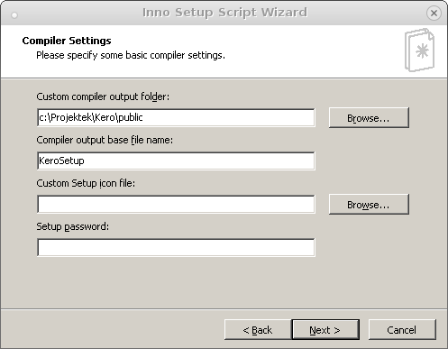The image size is (448, 349).
Task: Close the Inno Setup Script Wizard window
Action: pyautogui.click(x=434, y=13)
